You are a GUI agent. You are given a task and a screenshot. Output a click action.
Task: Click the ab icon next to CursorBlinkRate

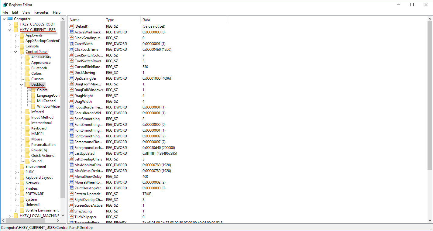tap(71, 67)
